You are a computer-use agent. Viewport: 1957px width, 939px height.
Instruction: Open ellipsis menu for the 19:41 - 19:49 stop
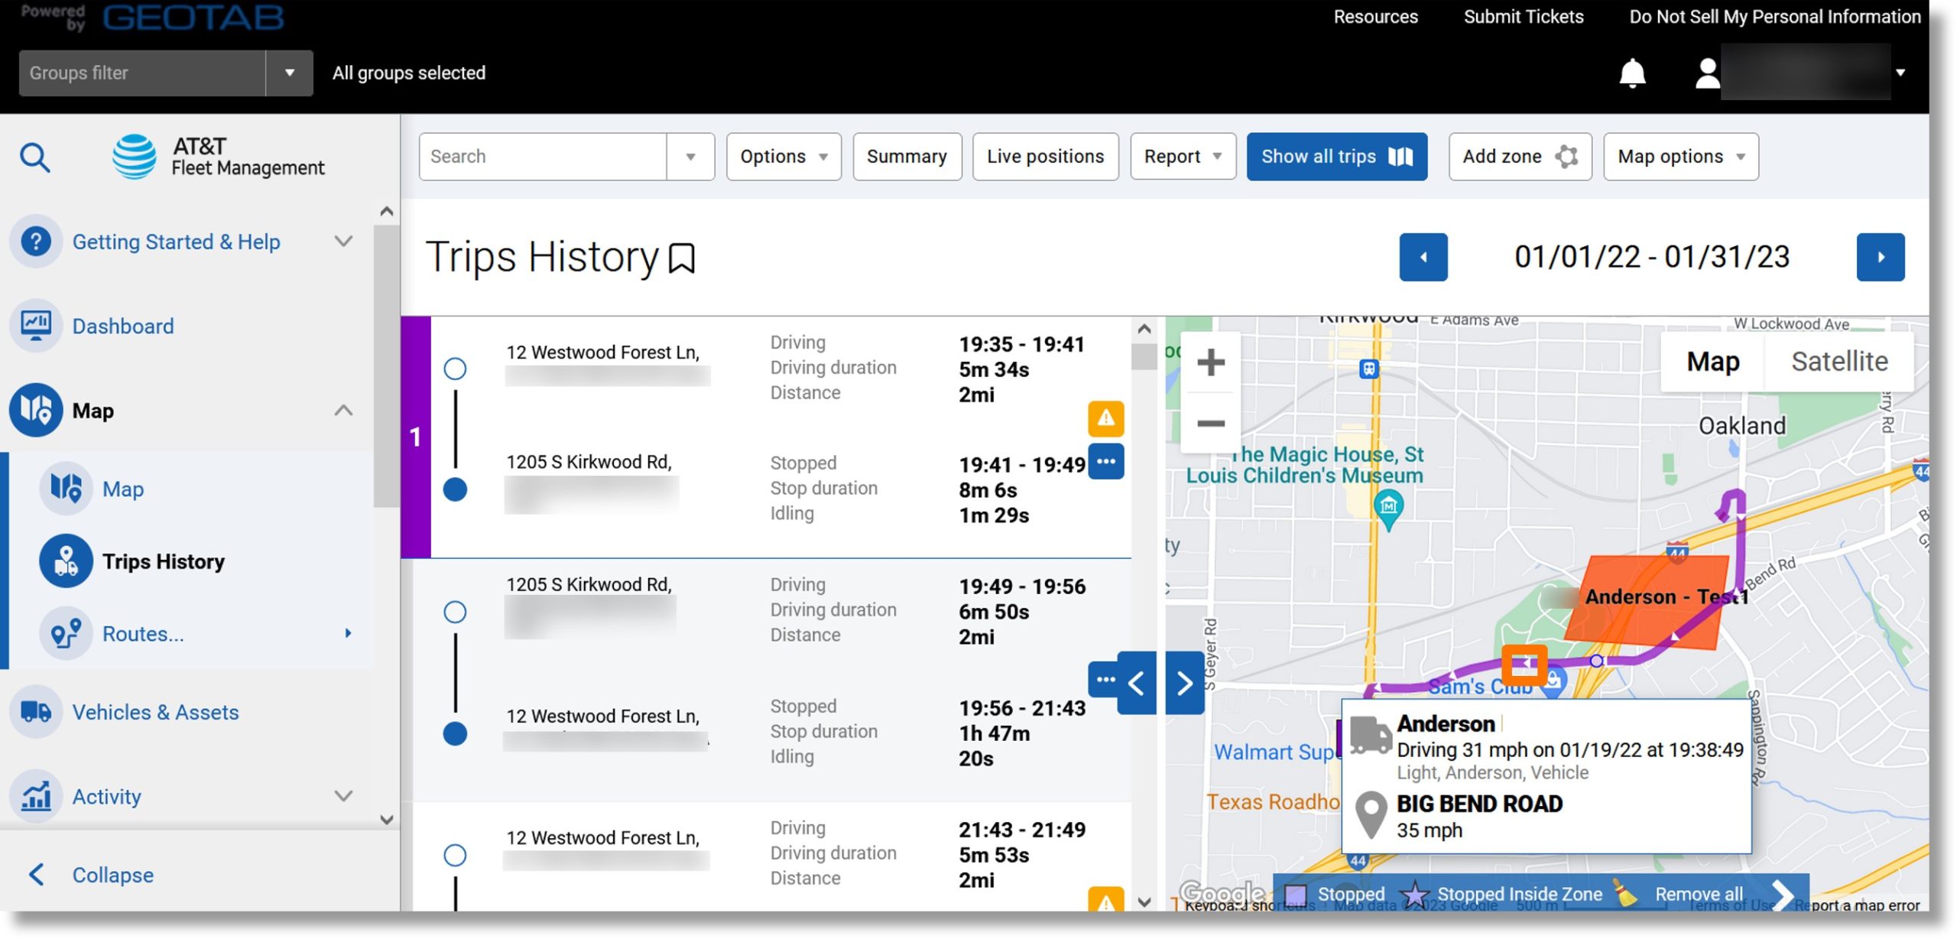click(1105, 462)
